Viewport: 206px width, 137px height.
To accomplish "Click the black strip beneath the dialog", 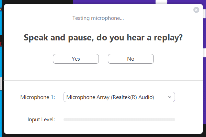I will point(103,136).
